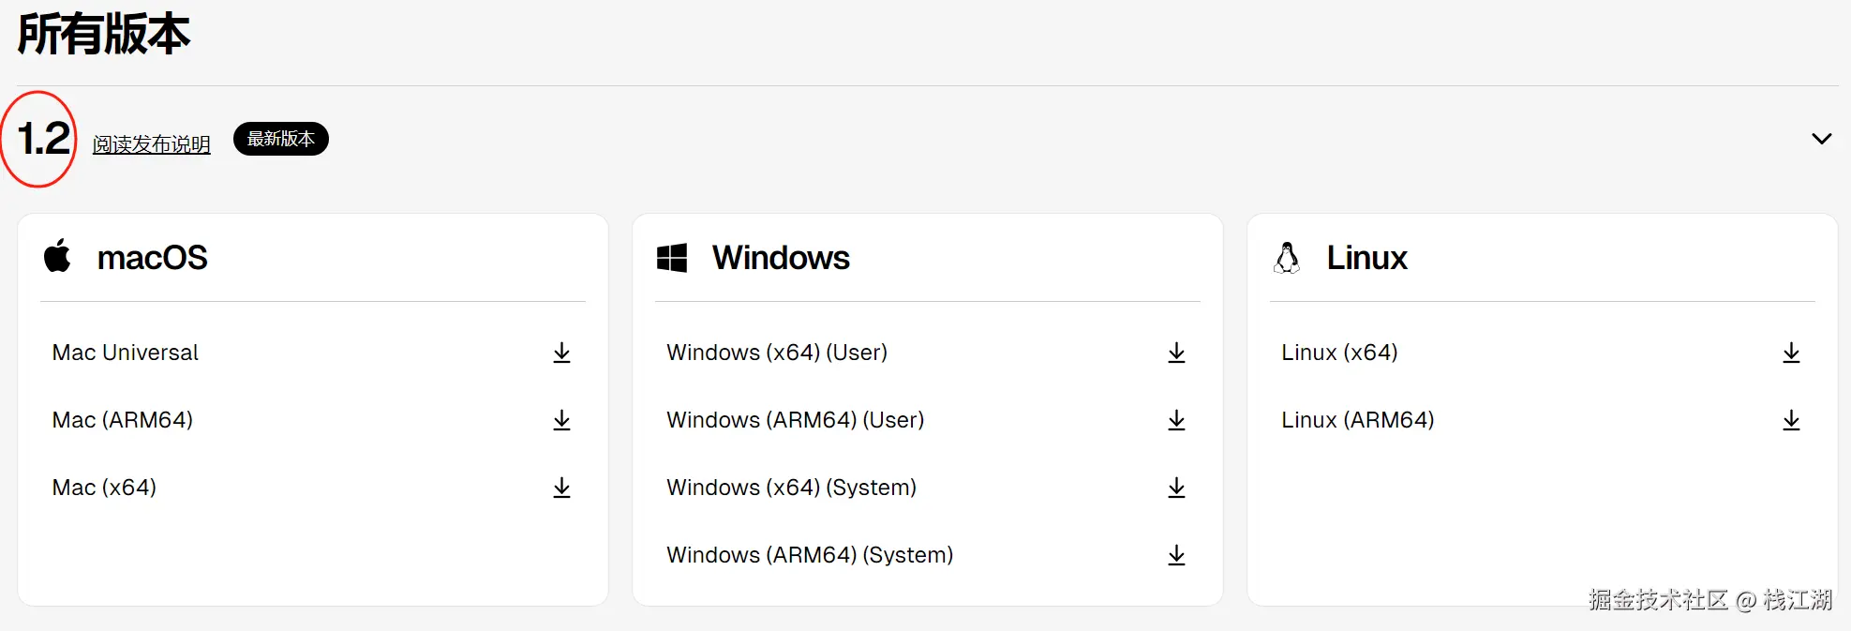This screenshot has height=631, width=1851.
Task: Download Windows (ARM64) (System) installer
Action: (1176, 555)
